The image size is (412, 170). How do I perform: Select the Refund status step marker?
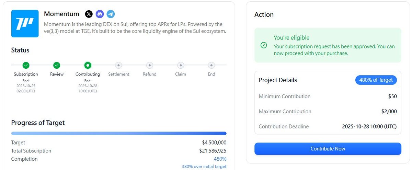149,65
